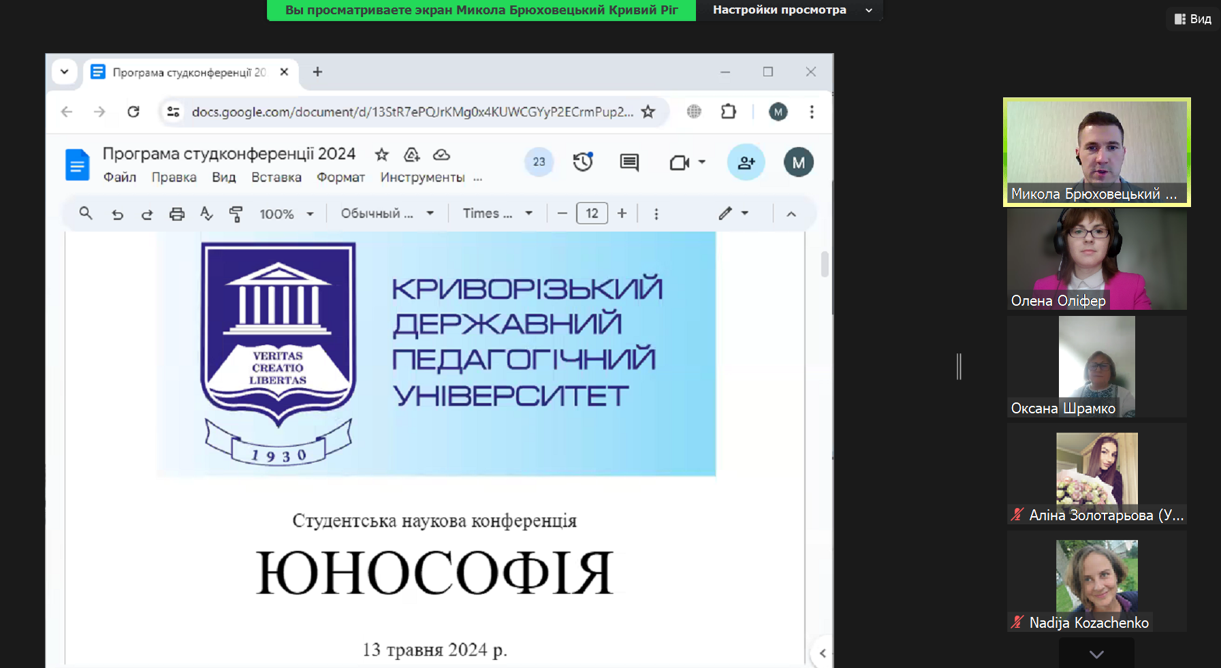This screenshot has height=668, width=1221.
Task: Go forward in browser history
Action: point(99,112)
